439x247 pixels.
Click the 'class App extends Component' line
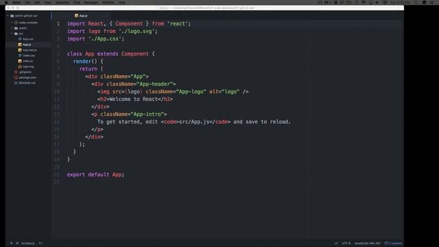click(110, 54)
